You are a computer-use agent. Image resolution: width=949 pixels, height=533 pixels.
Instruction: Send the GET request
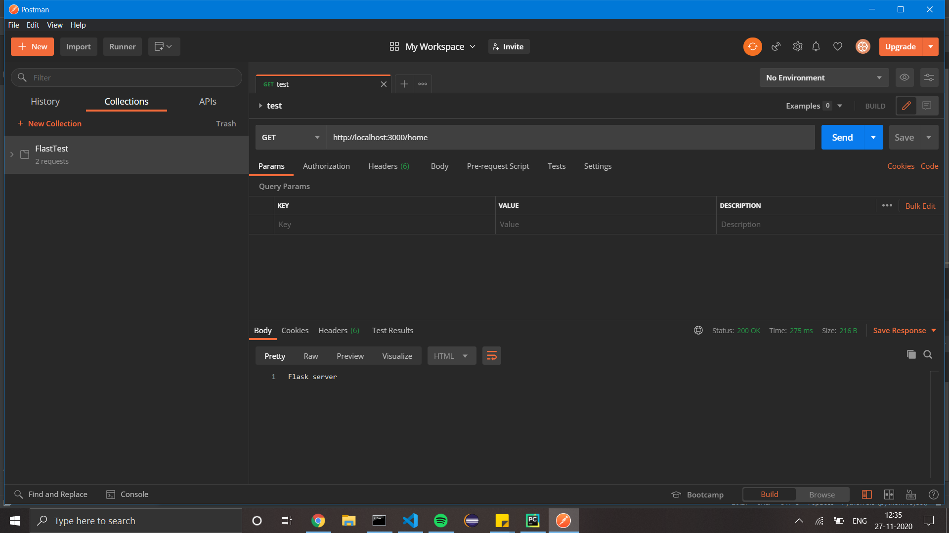842,137
